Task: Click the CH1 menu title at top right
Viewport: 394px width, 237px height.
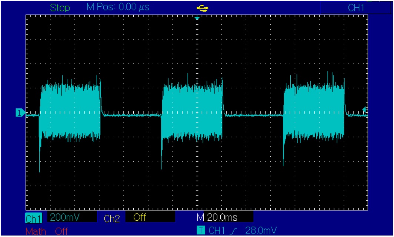Action: tap(356, 8)
